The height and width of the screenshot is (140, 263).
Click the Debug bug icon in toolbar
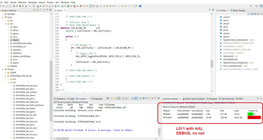(x=62, y=6)
